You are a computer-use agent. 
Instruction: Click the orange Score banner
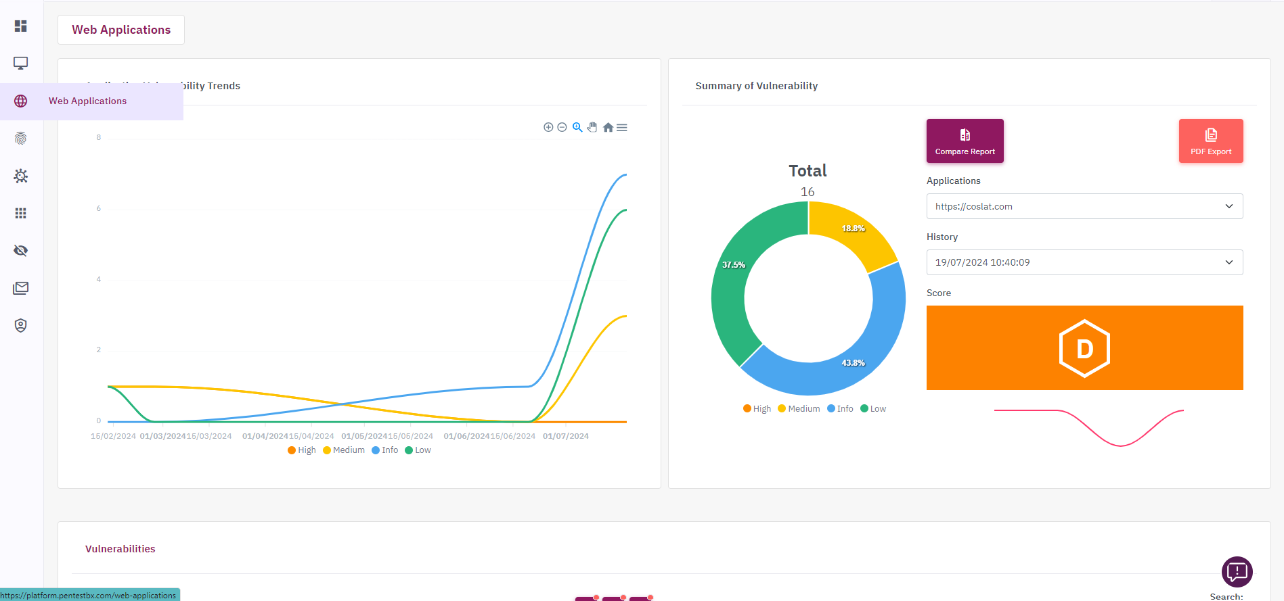1084,347
